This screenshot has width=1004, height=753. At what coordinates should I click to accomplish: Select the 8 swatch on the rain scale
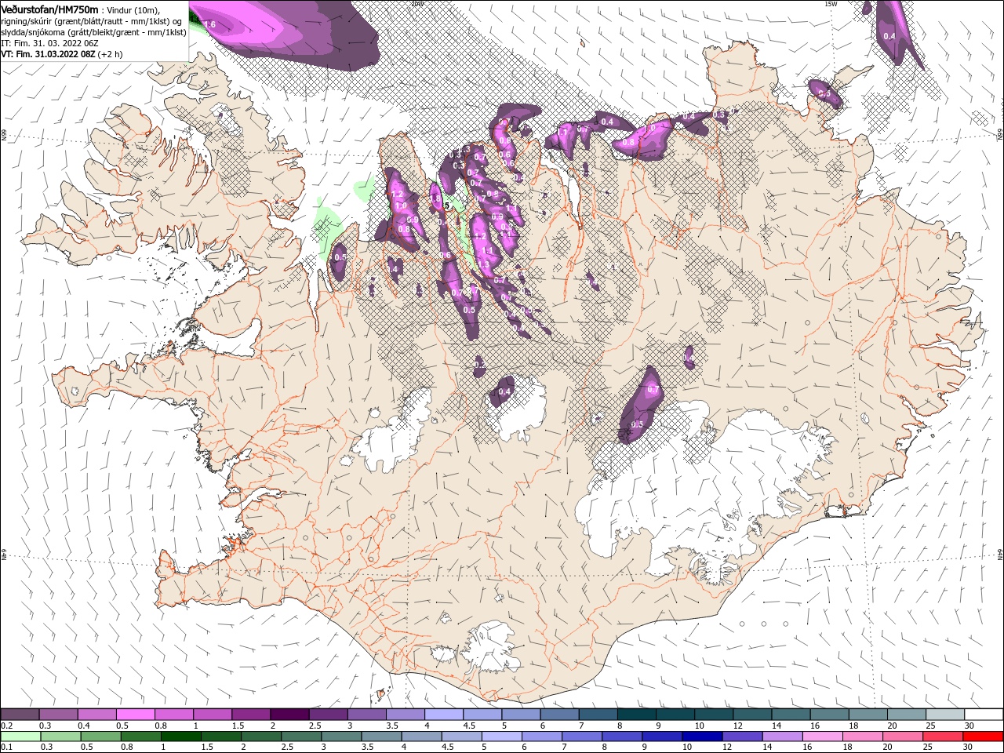point(623,737)
